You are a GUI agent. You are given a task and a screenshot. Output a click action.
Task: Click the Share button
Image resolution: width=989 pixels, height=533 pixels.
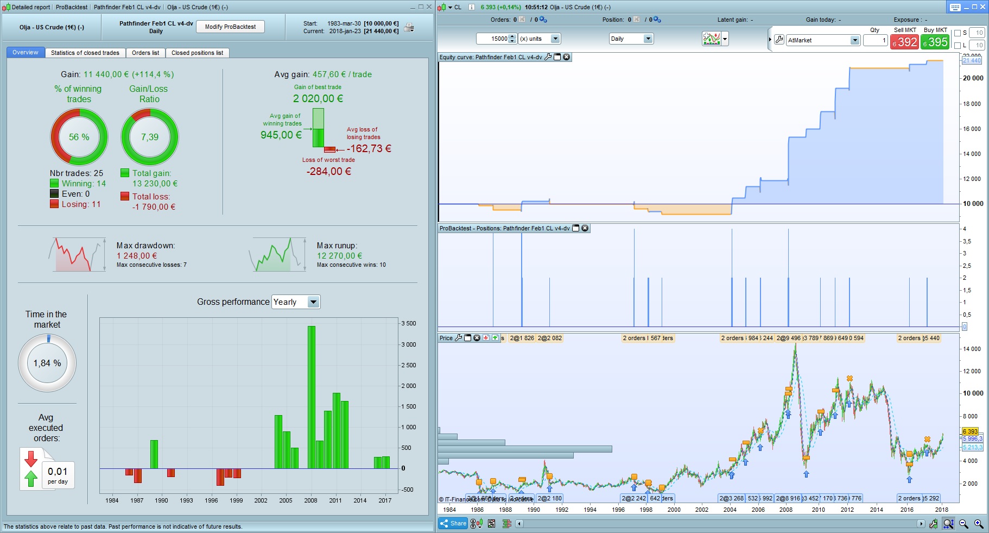tap(453, 524)
